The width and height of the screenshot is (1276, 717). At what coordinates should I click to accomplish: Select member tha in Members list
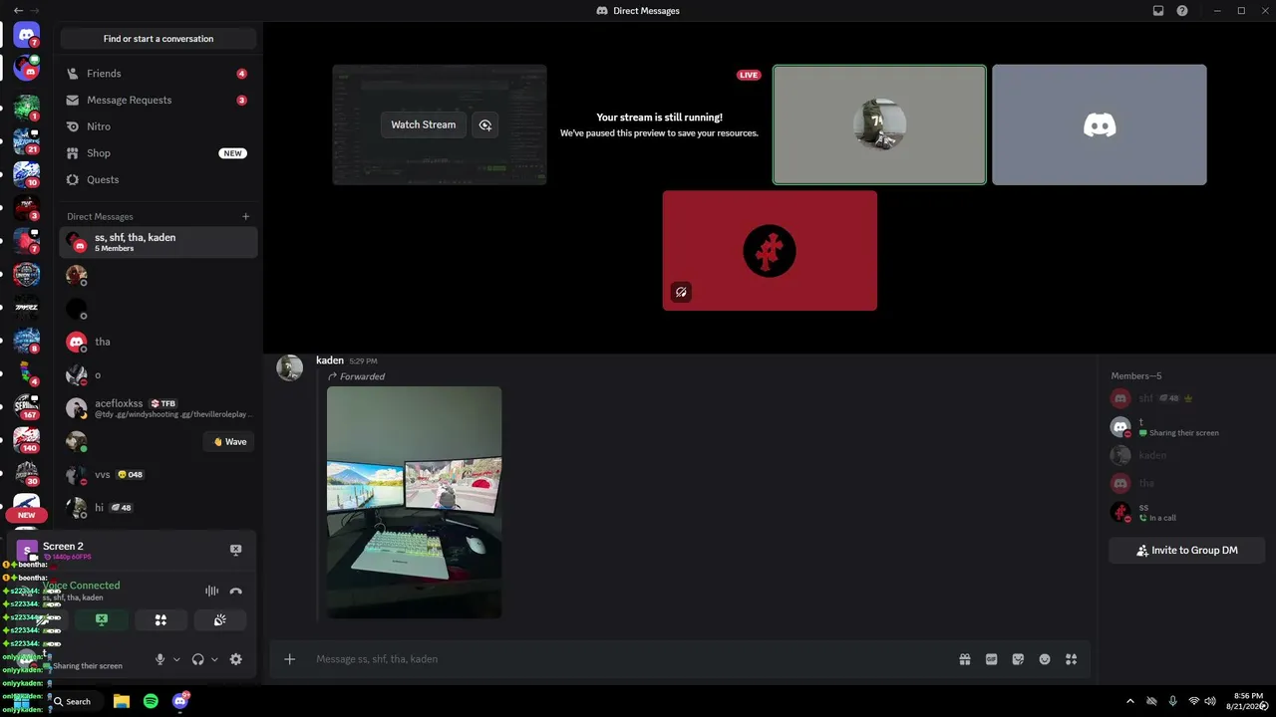(x=1186, y=483)
